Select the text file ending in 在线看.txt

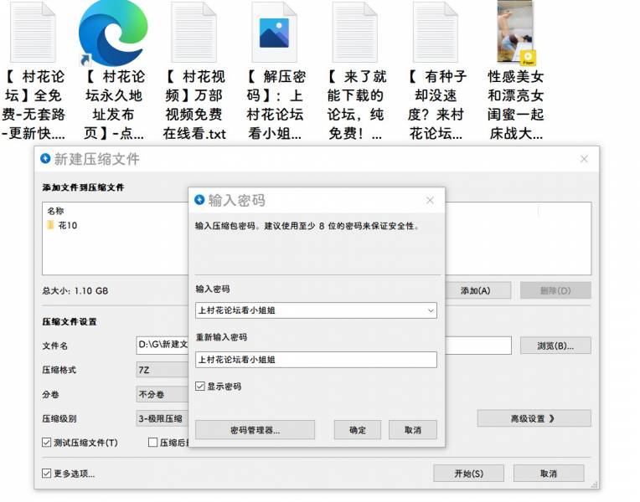point(194,33)
